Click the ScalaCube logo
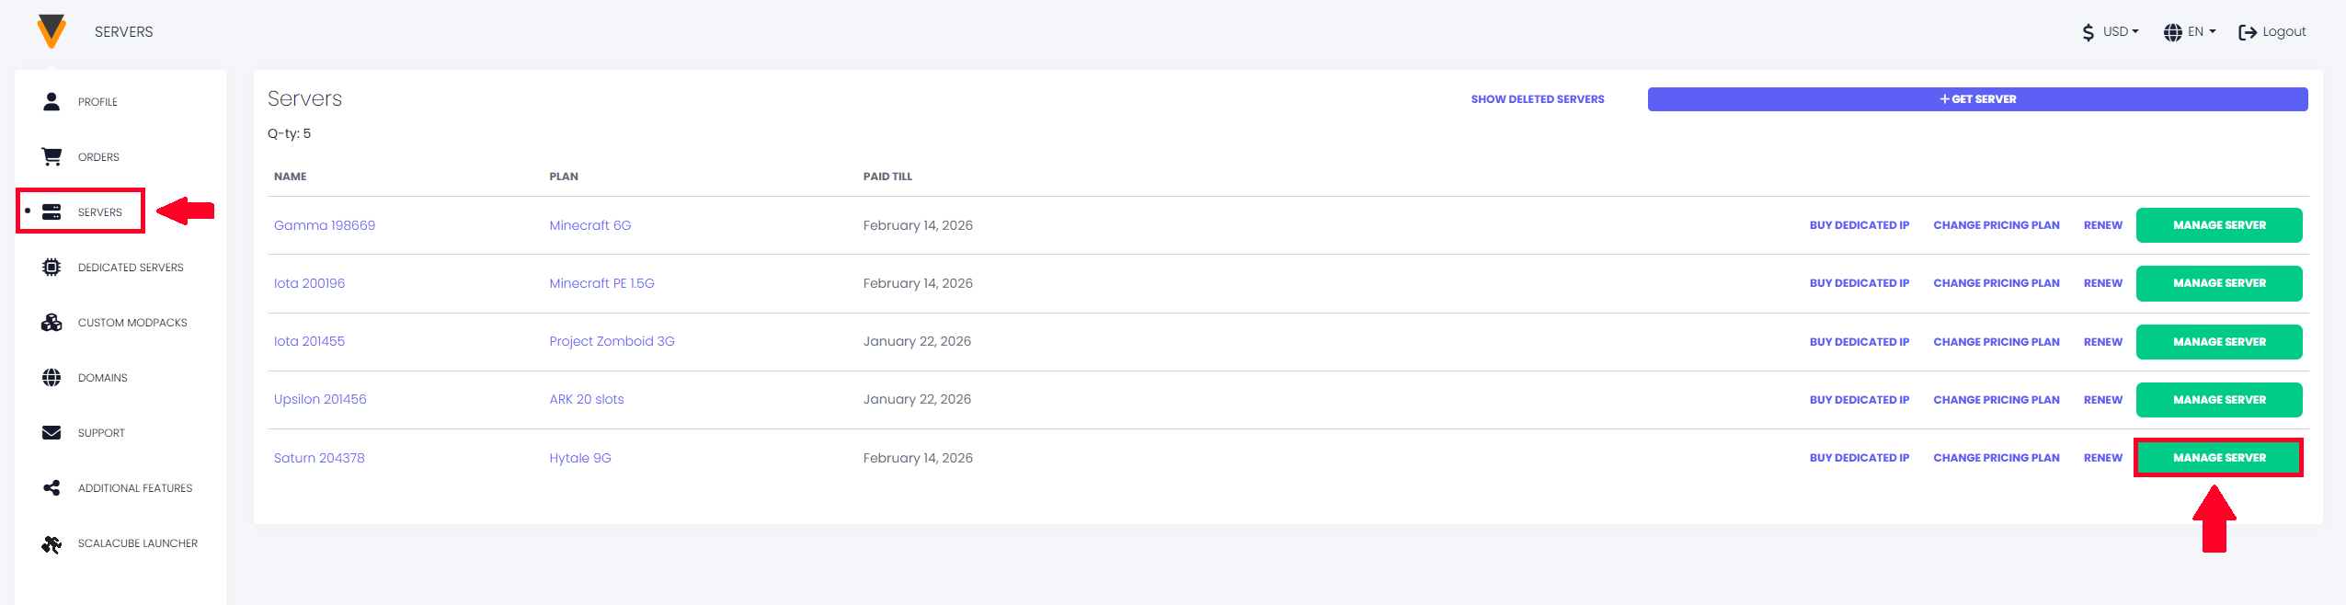 point(52,30)
